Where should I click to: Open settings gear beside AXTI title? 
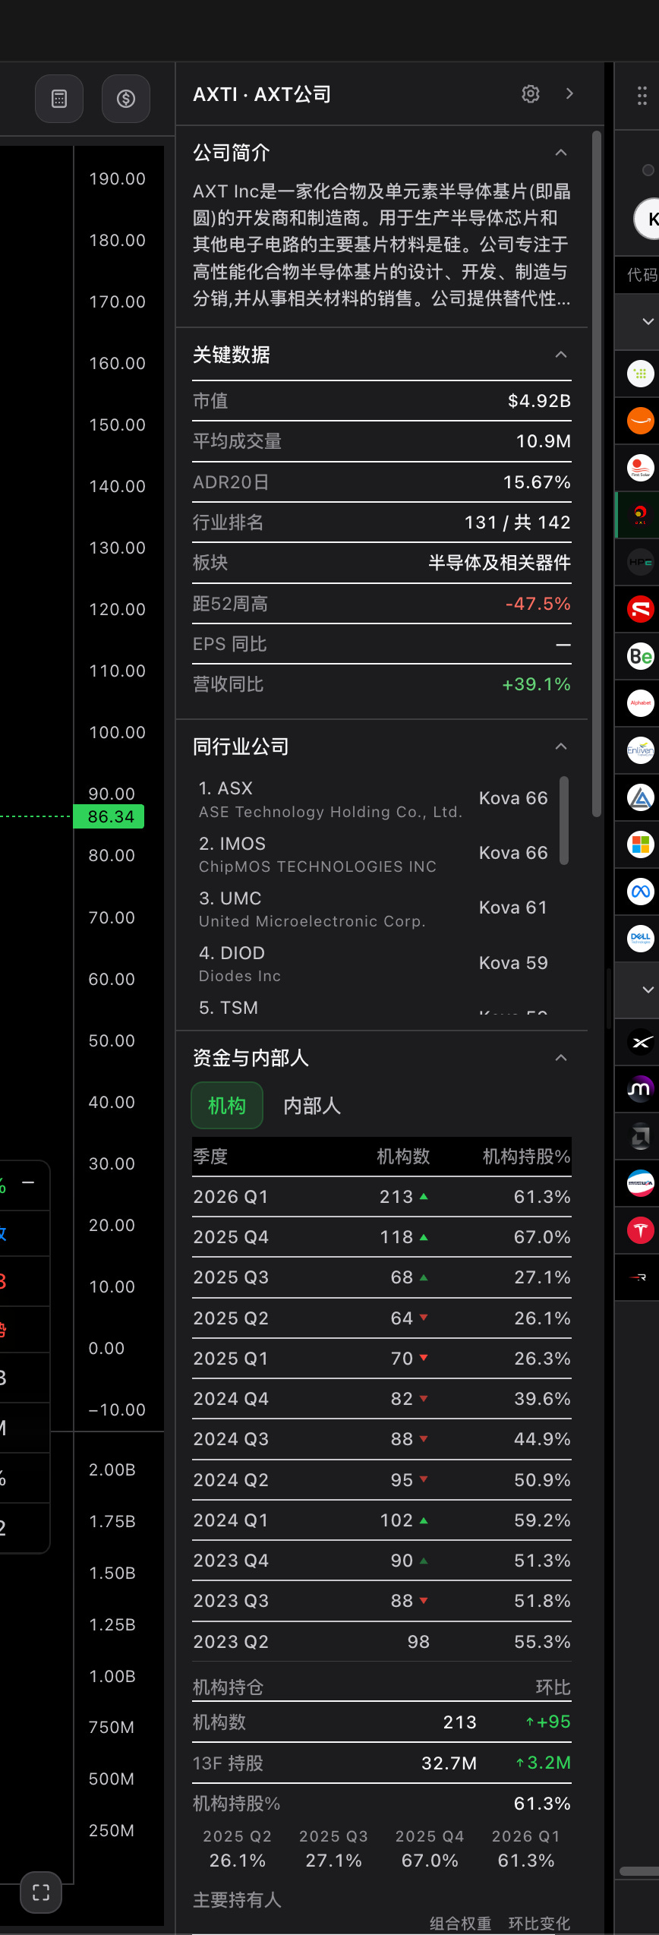pos(531,93)
